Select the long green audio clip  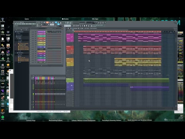click(126, 80)
